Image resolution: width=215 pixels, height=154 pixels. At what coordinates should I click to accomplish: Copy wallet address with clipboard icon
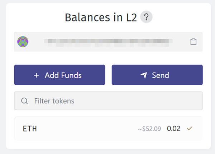click(x=193, y=42)
